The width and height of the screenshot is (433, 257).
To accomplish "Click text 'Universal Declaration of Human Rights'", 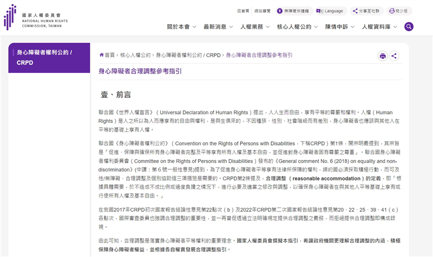I will tap(204, 113).
